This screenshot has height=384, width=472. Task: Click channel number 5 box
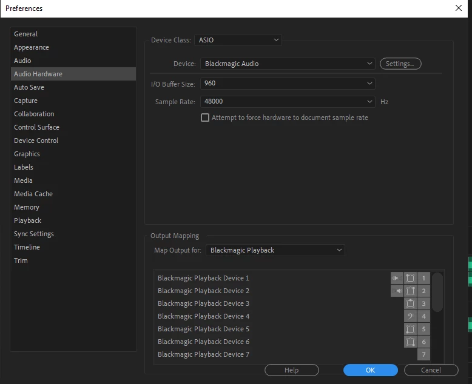click(x=423, y=329)
